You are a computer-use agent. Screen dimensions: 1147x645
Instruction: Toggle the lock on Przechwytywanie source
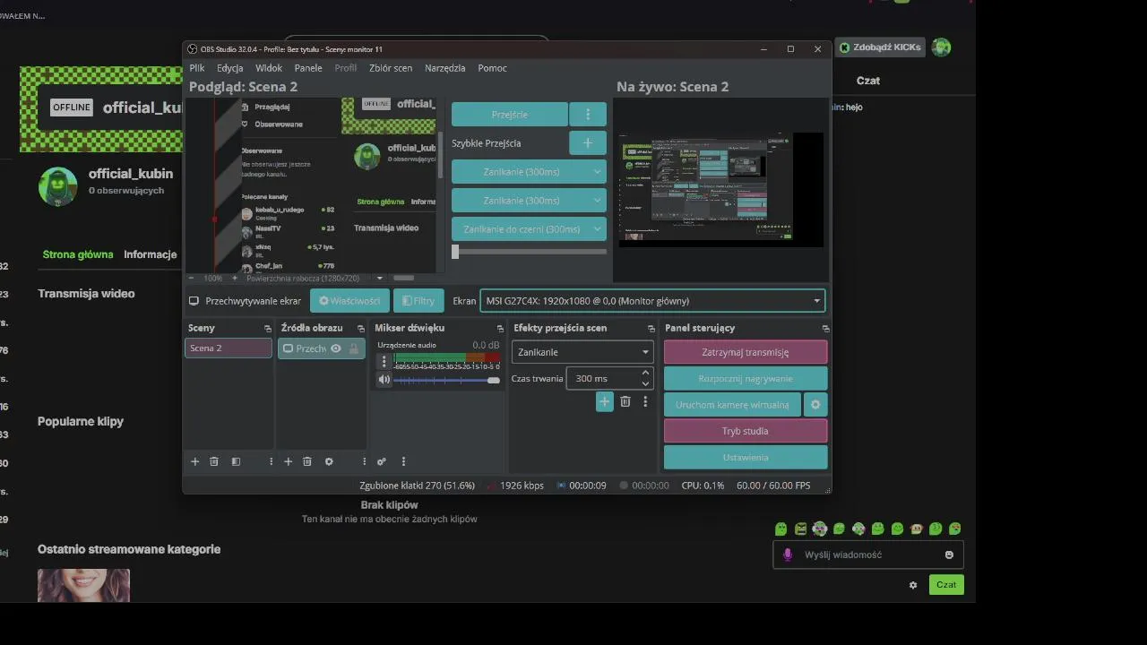[x=354, y=348]
